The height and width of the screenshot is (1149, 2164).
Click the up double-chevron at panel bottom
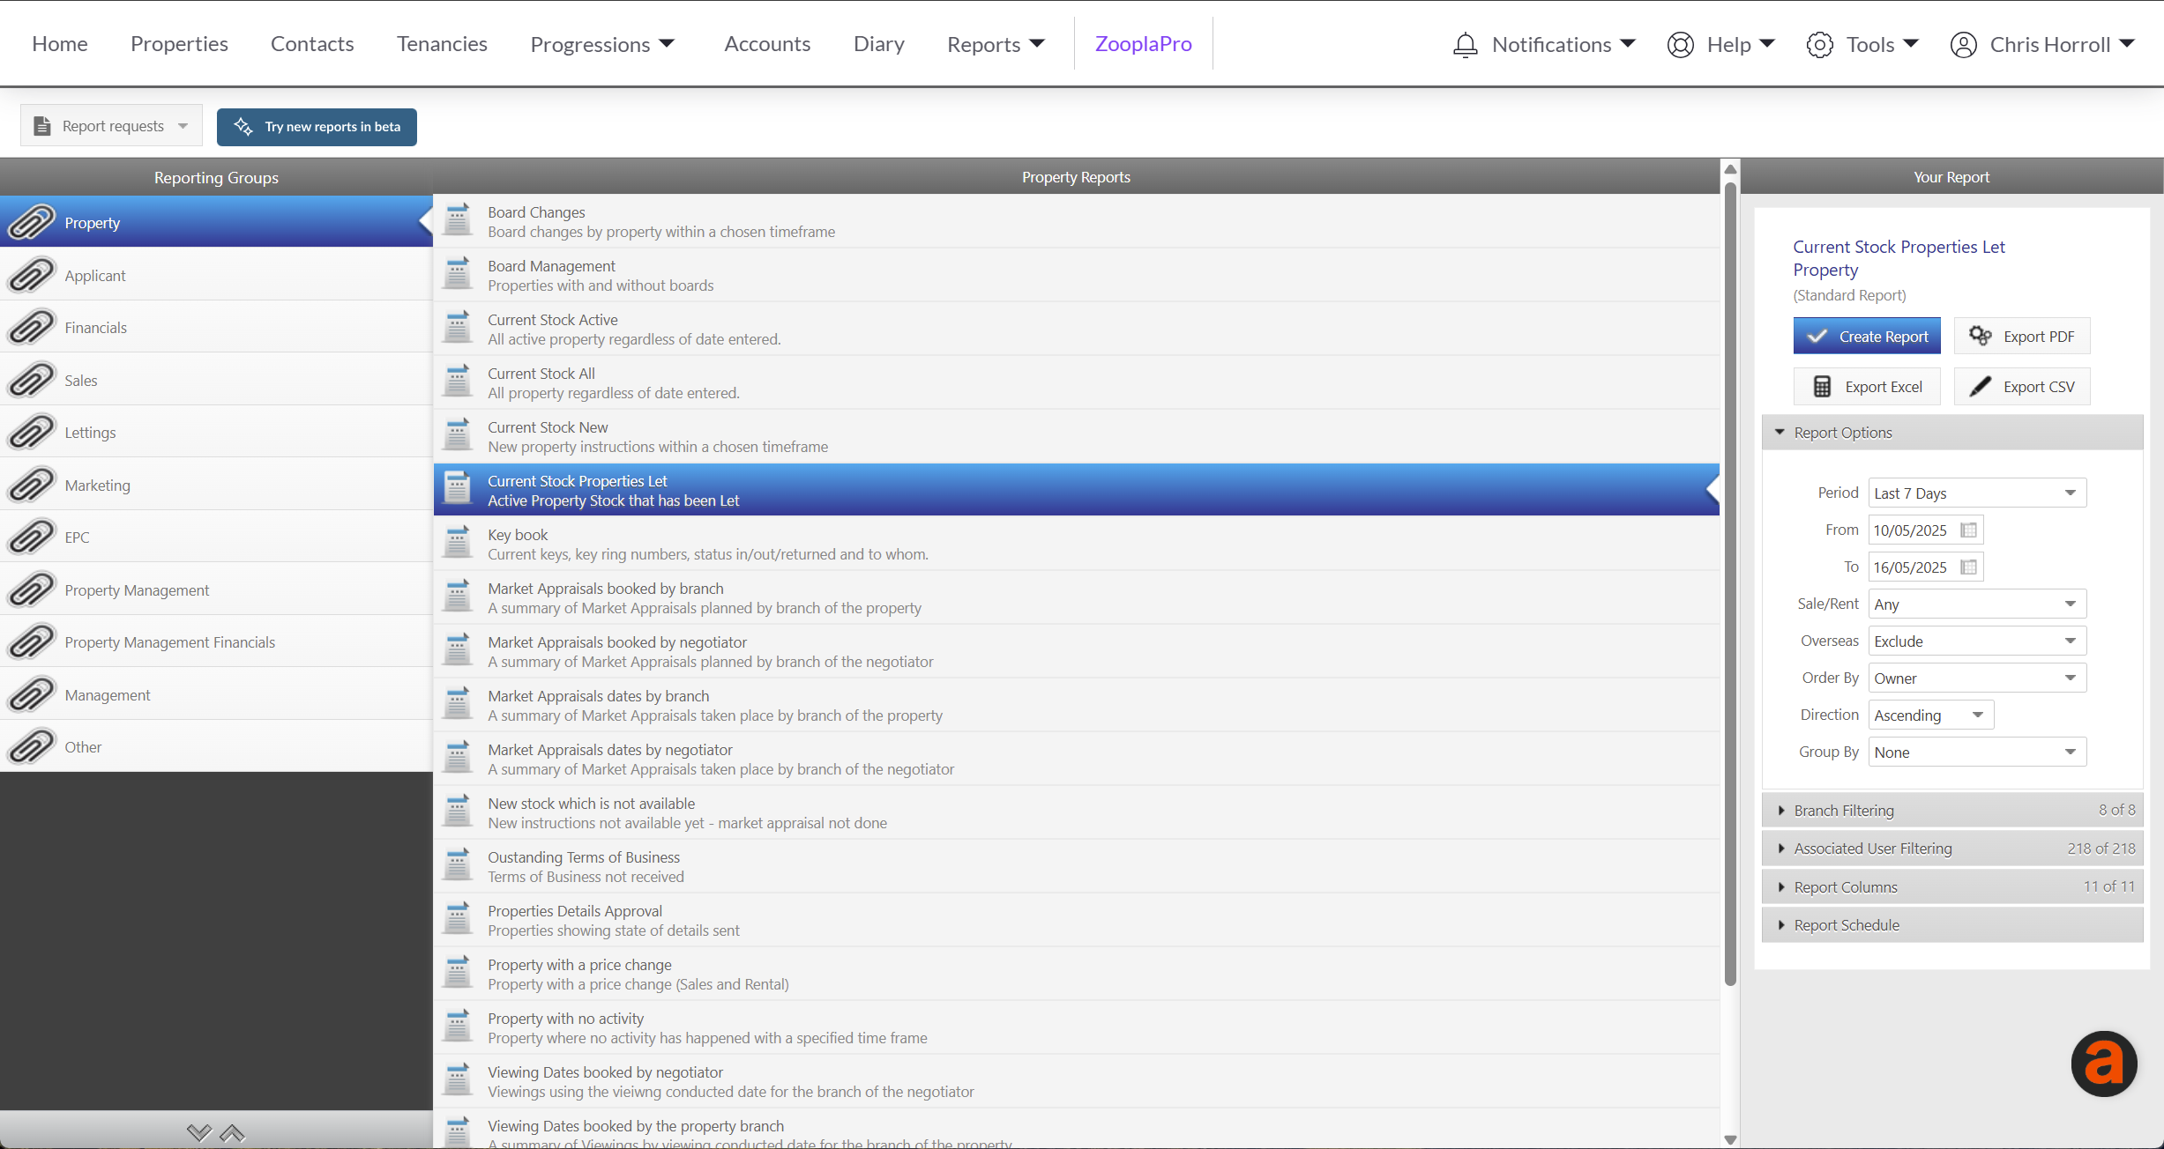pos(232,1132)
